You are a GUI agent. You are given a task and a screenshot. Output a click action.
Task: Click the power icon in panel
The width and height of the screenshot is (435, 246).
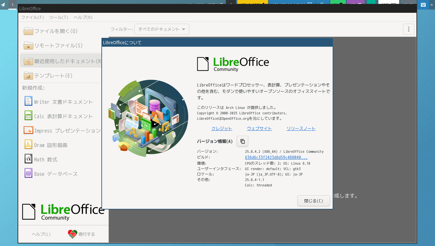(431, 4)
